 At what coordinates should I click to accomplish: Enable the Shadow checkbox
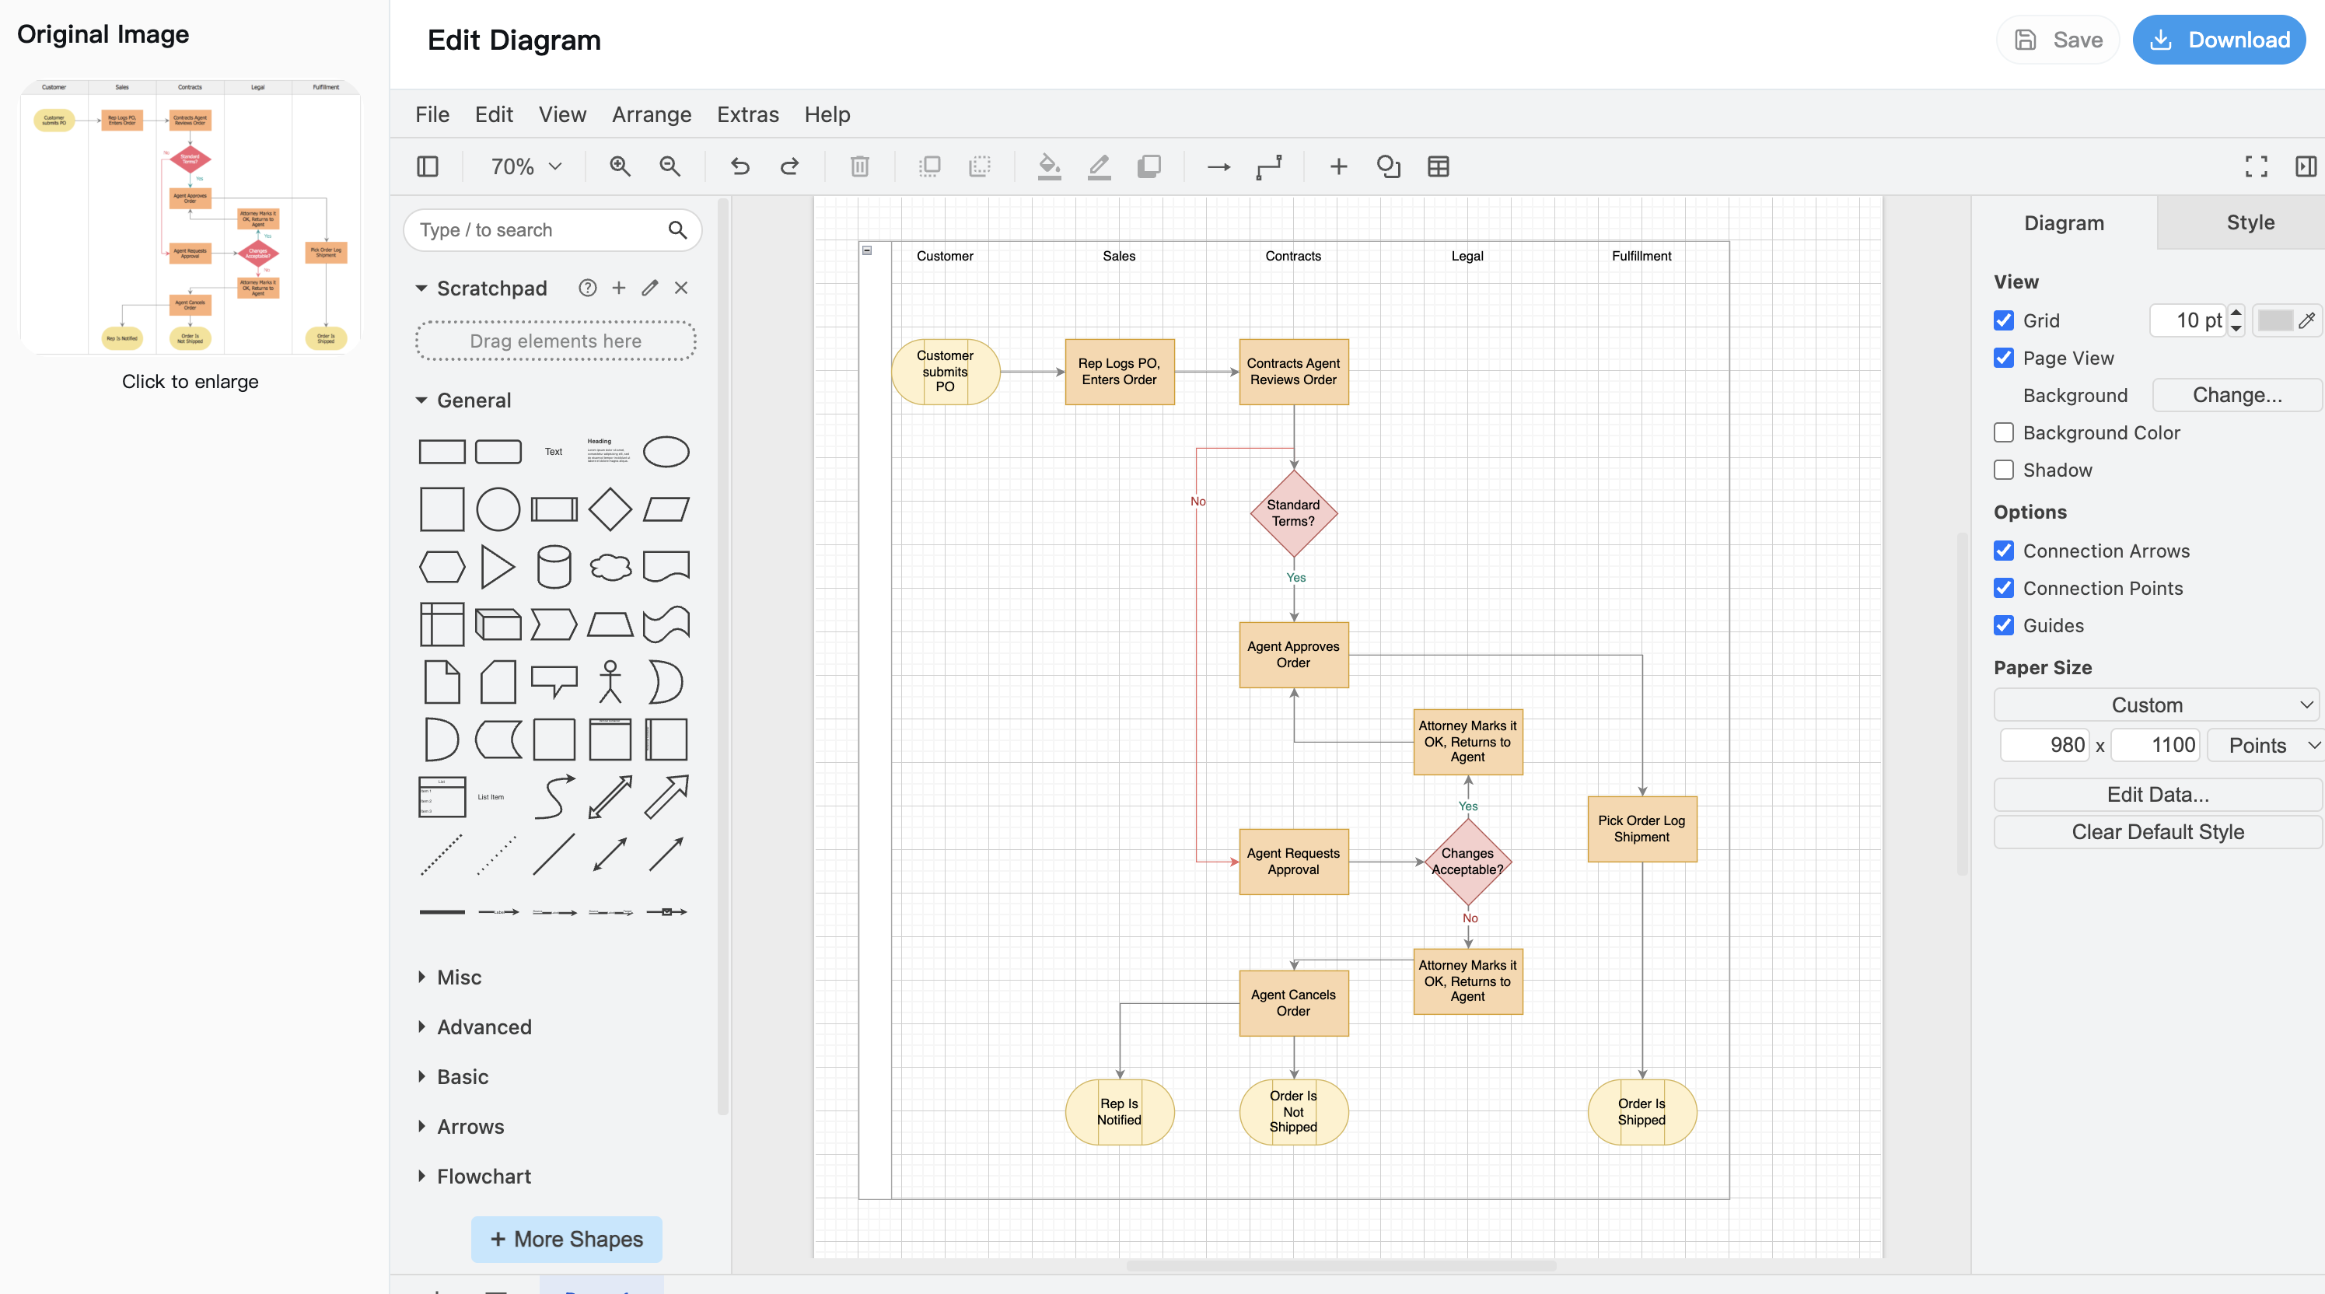(x=2004, y=470)
